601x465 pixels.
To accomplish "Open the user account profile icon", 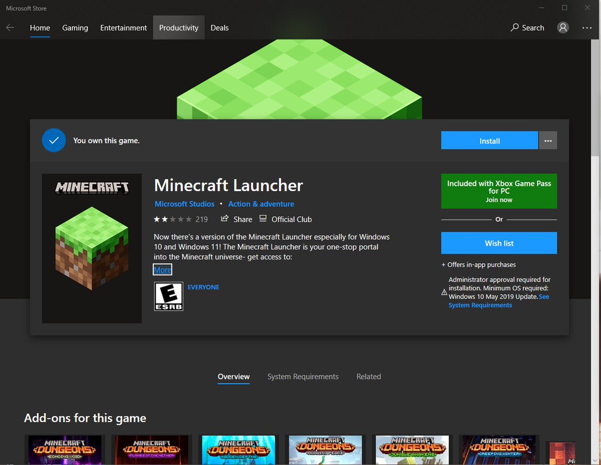I will pyautogui.click(x=563, y=28).
